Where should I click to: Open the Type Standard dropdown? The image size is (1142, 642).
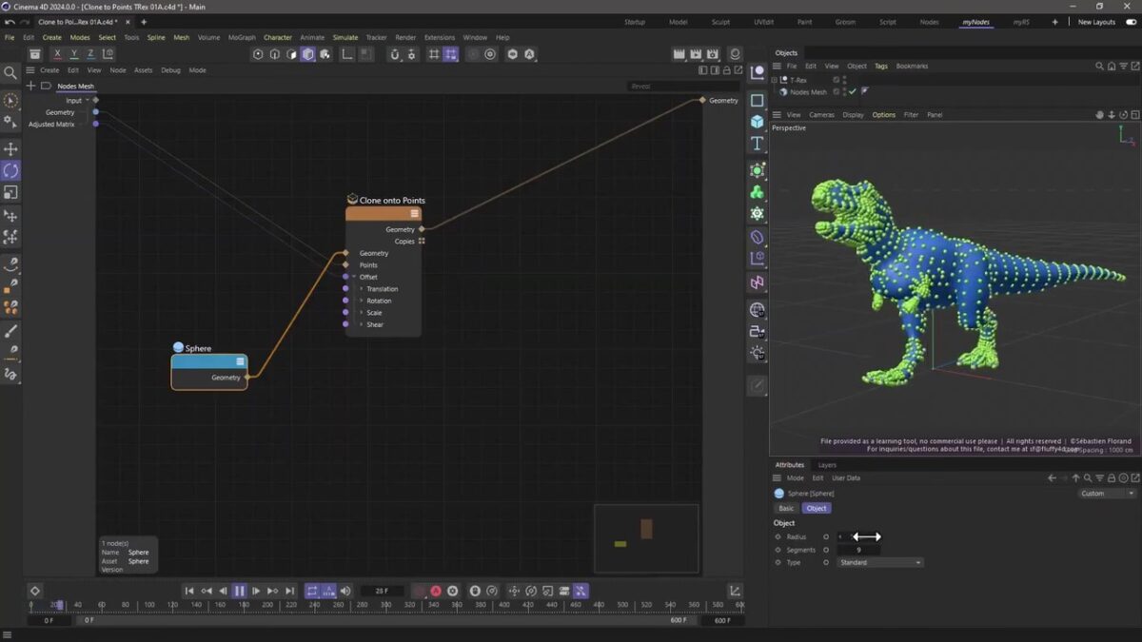tap(880, 562)
